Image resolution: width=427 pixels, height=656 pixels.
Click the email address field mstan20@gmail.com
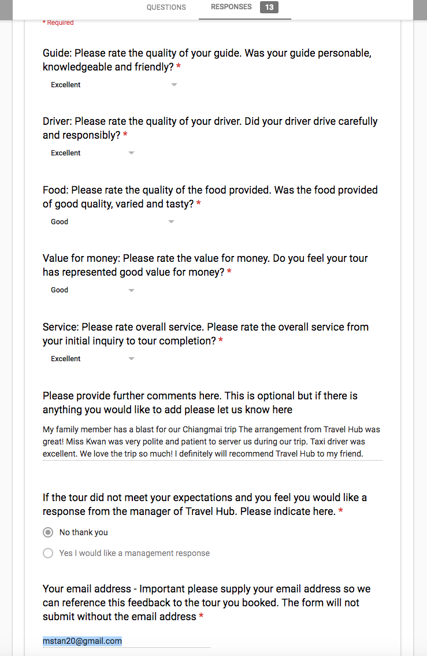click(127, 641)
